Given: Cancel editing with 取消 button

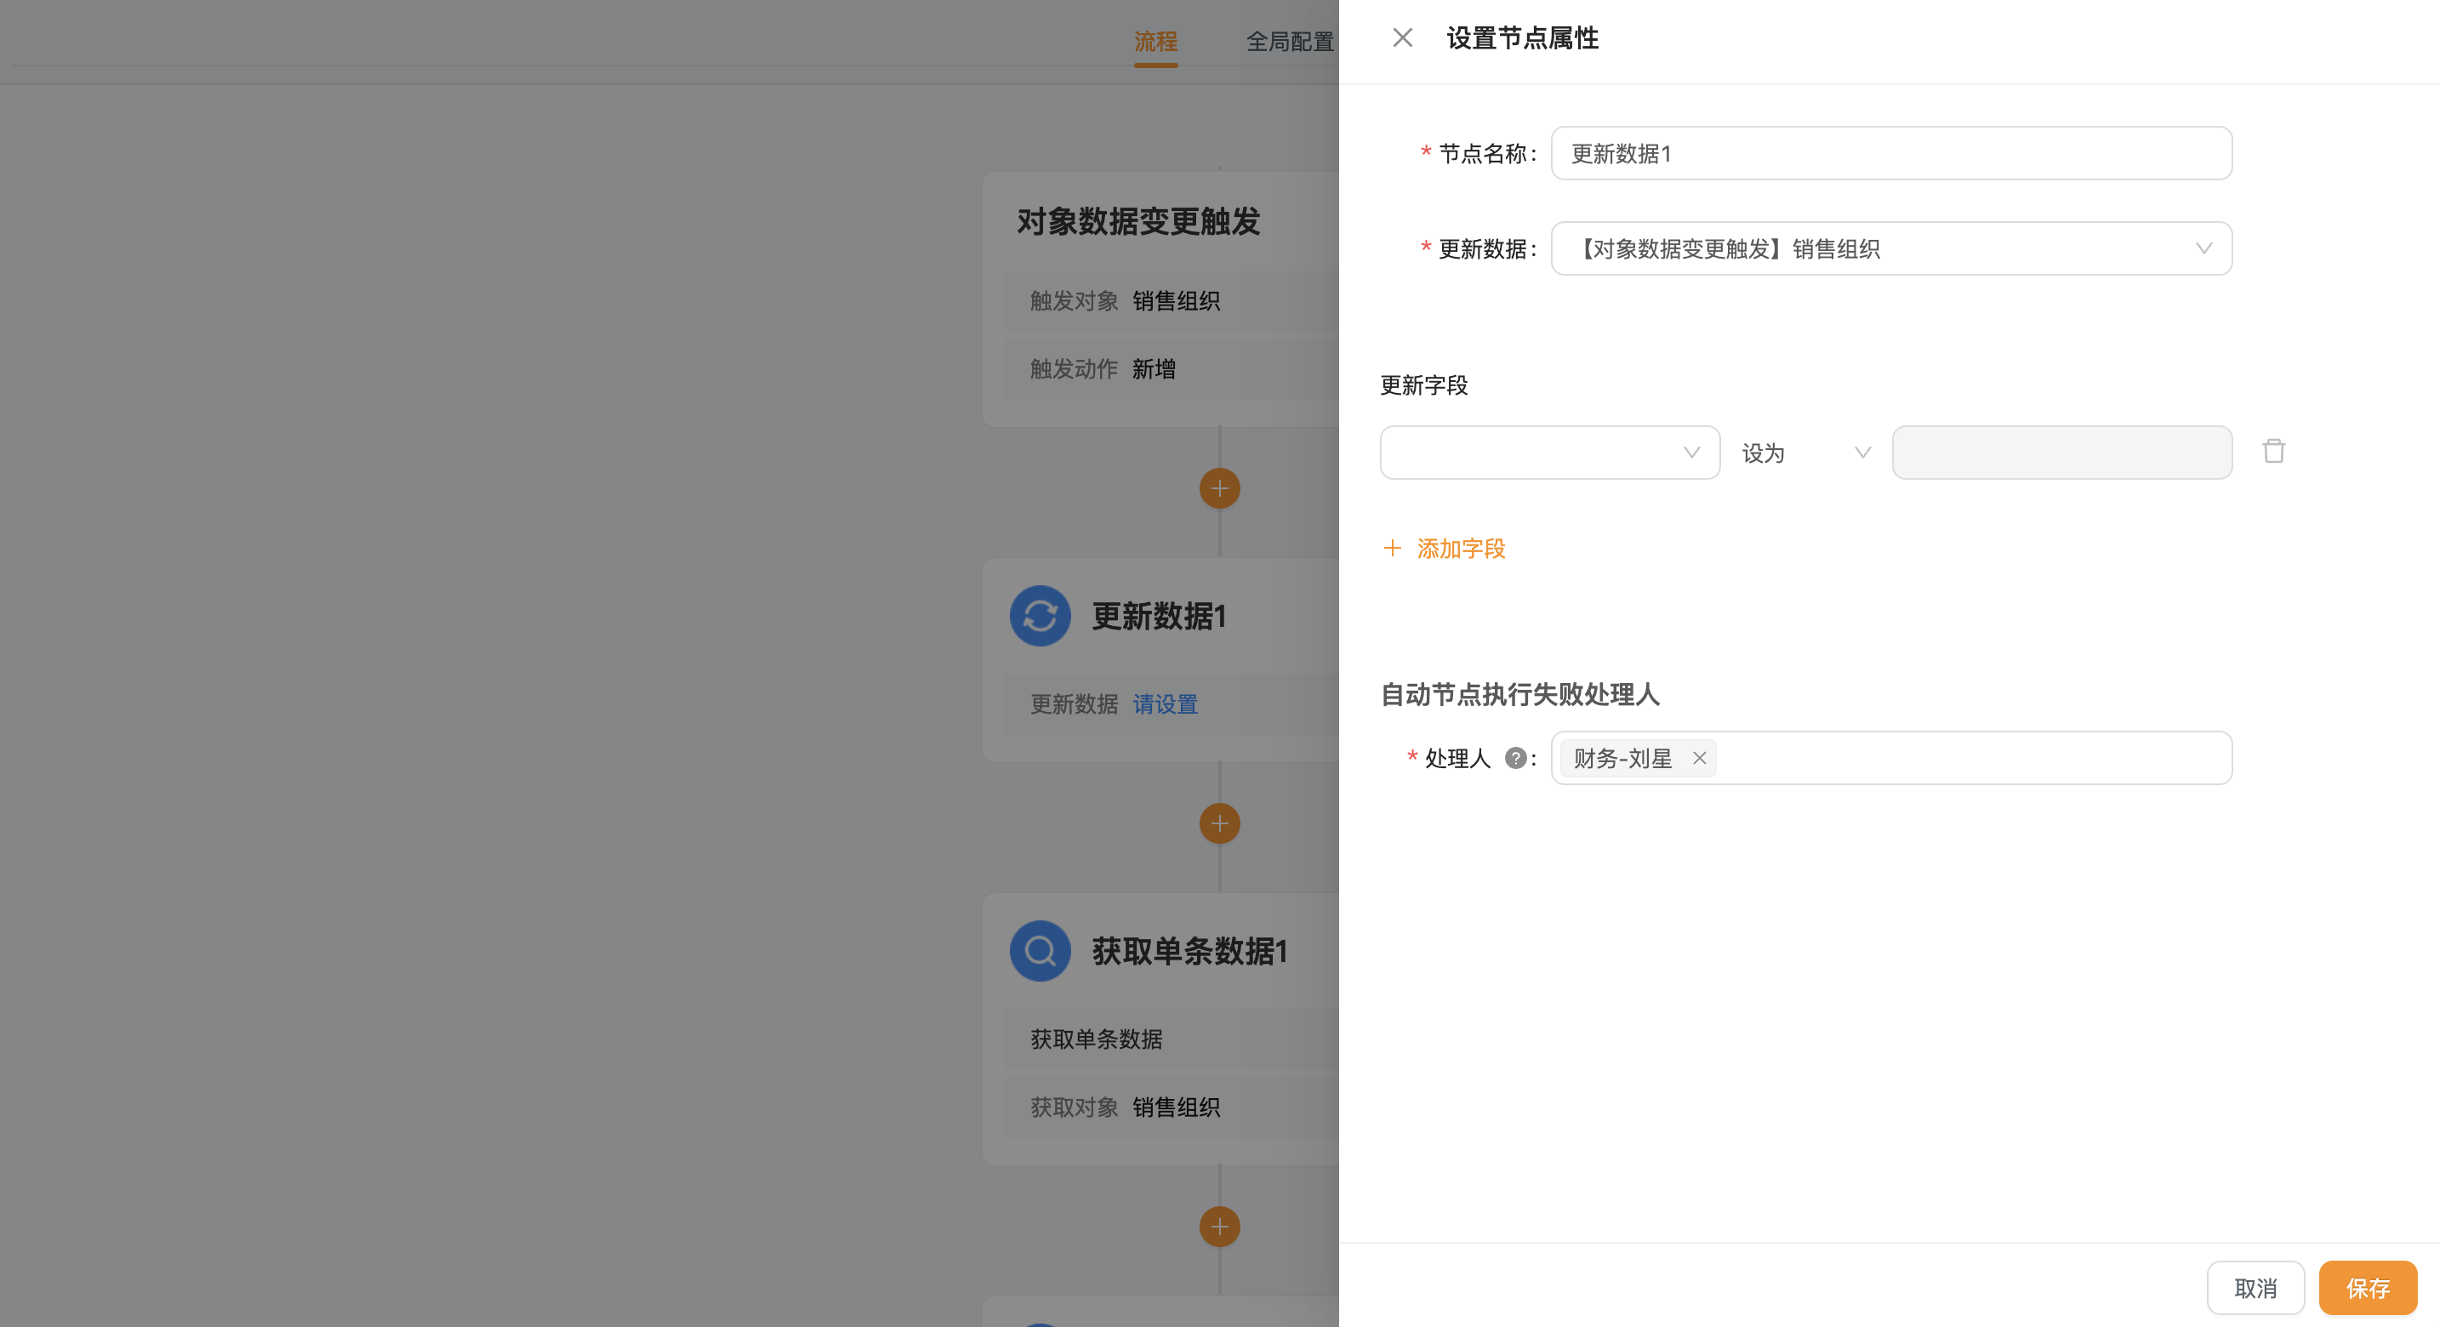Looking at the screenshot, I should [2255, 1288].
